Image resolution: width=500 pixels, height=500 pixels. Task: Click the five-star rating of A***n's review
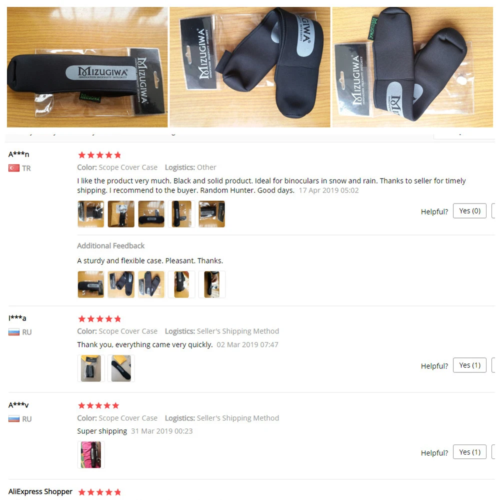(99, 155)
